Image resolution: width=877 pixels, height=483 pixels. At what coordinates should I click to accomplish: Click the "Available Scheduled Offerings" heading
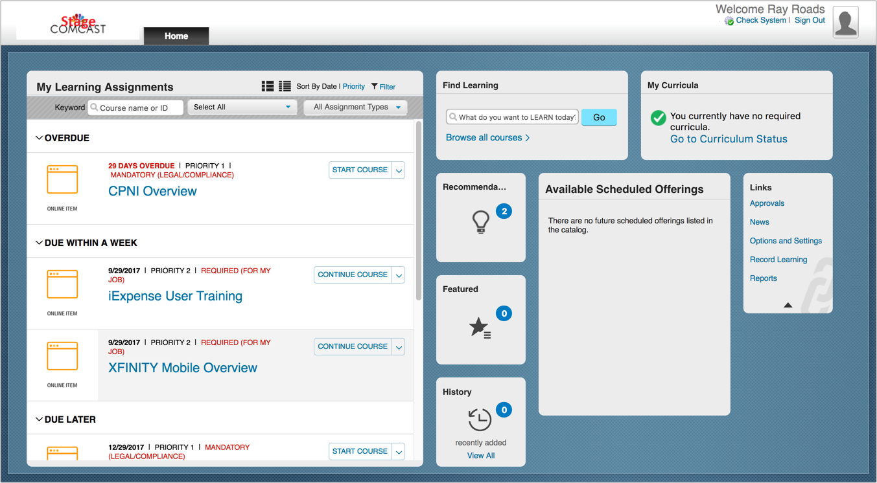click(624, 190)
